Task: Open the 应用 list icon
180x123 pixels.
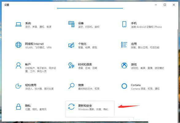Action: tap(124, 45)
